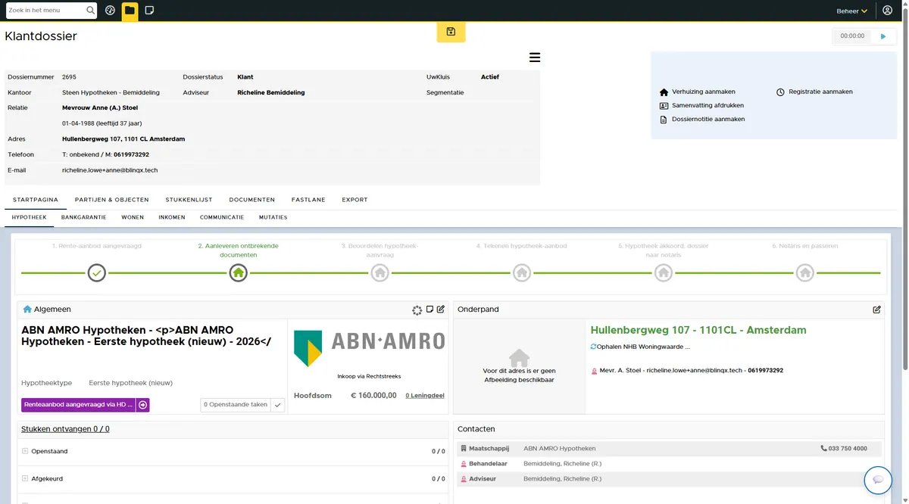Save the dossier with yellow save button
The image size is (909, 504).
click(451, 32)
